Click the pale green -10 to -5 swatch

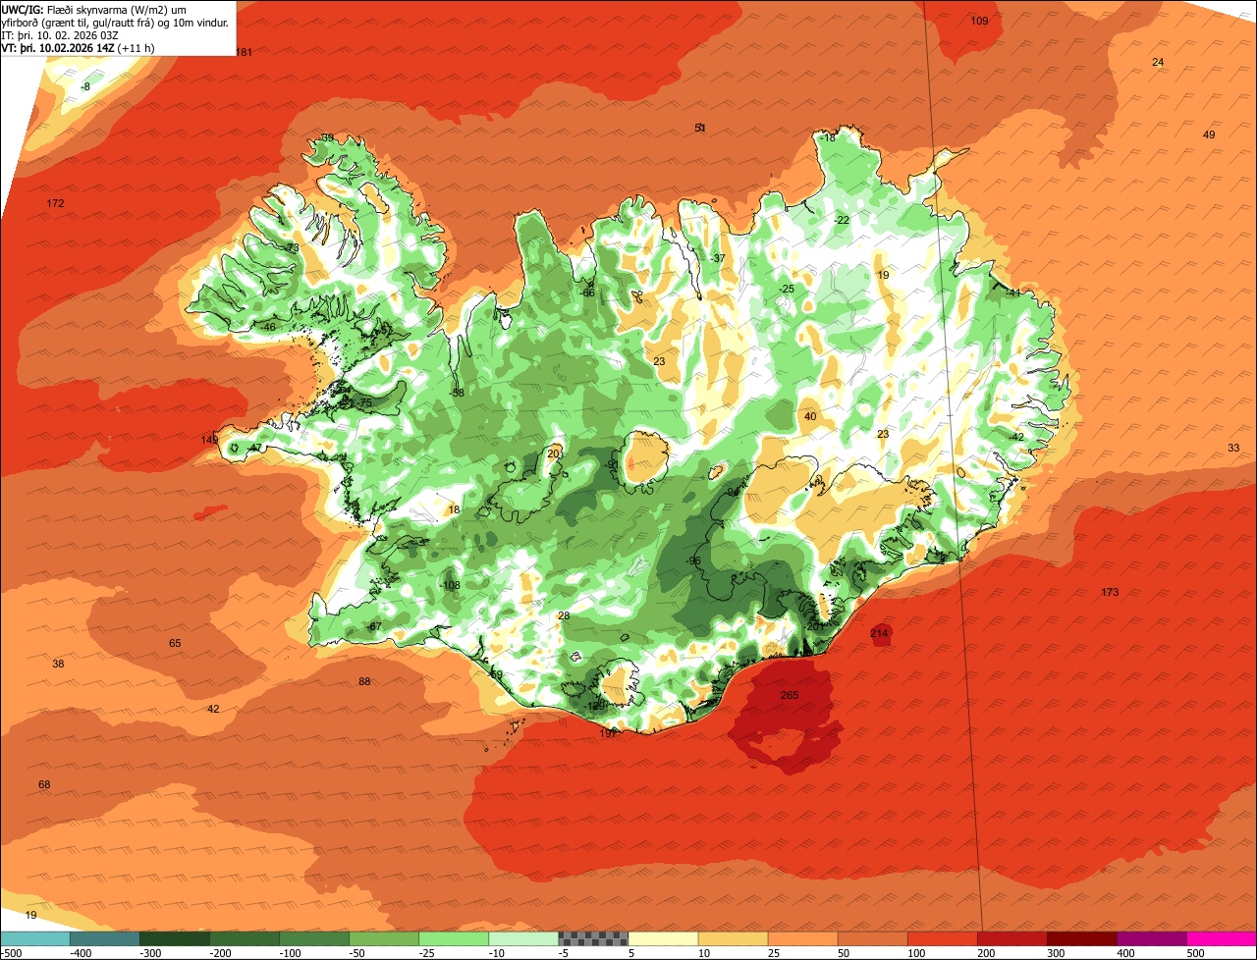(522, 938)
